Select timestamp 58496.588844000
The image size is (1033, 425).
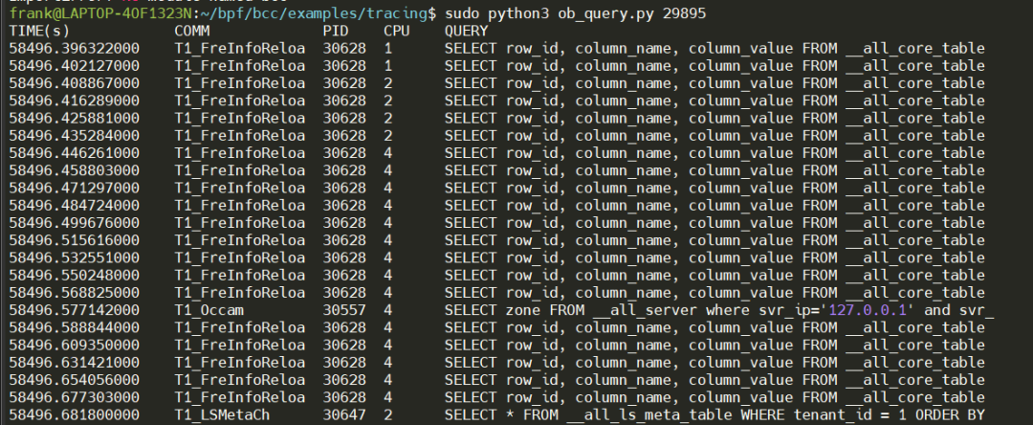pyautogui.click(x=75, y=327)
